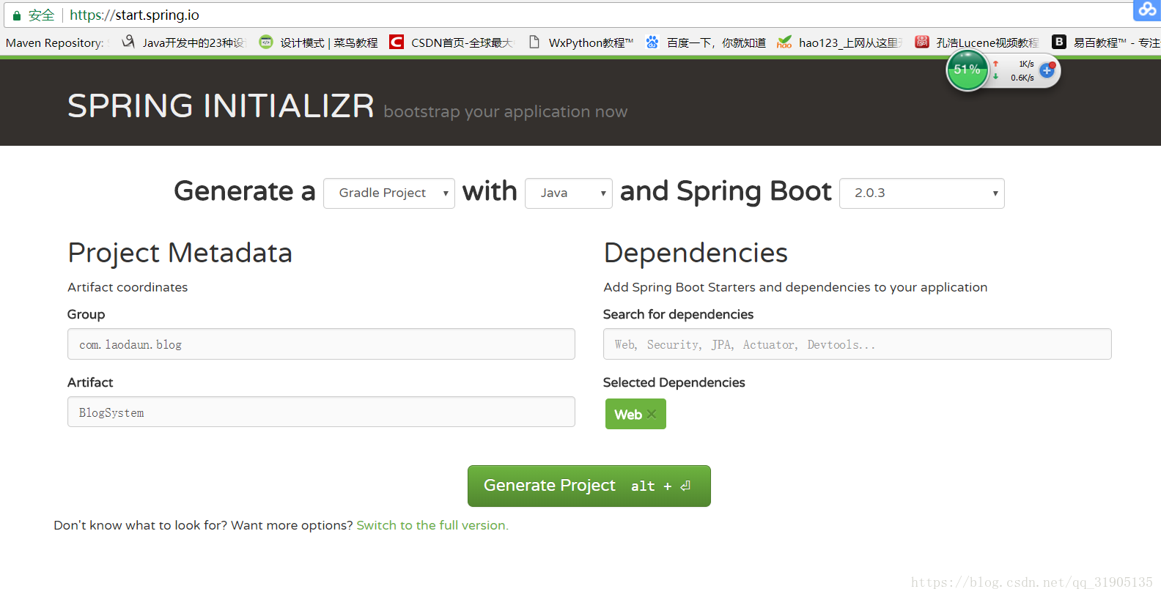
Task: Open the 设计模式 | 菜鸟教程 bookmark
Action: [319, 42]
